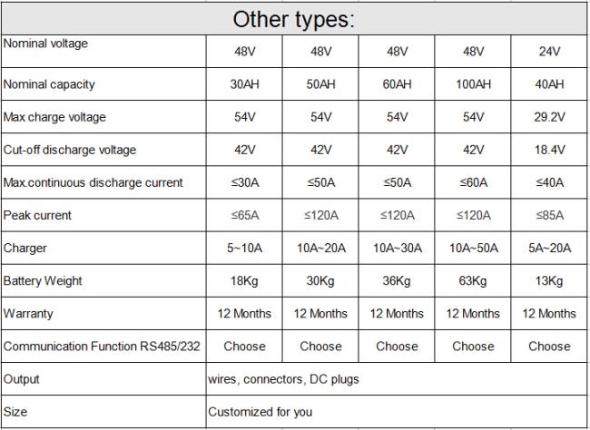Click the "Customized for you" size text
The width and height of the screenshot is (590, 430).
click(x=260, y=412)
